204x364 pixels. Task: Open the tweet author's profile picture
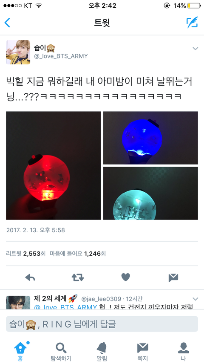(18, 52)
